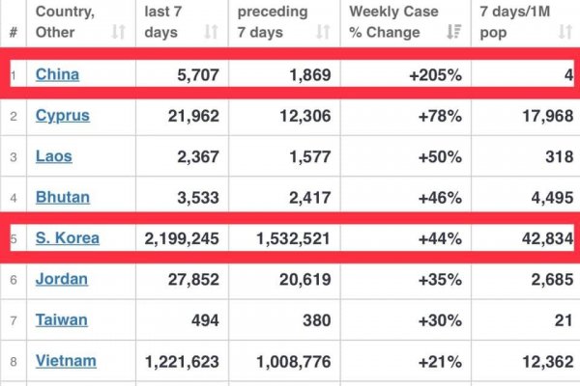Image resolution: width=580 pixels, height=386 pixels.
Task: Click Weekly Case % Change sort icon
Action: coord(452,32)
